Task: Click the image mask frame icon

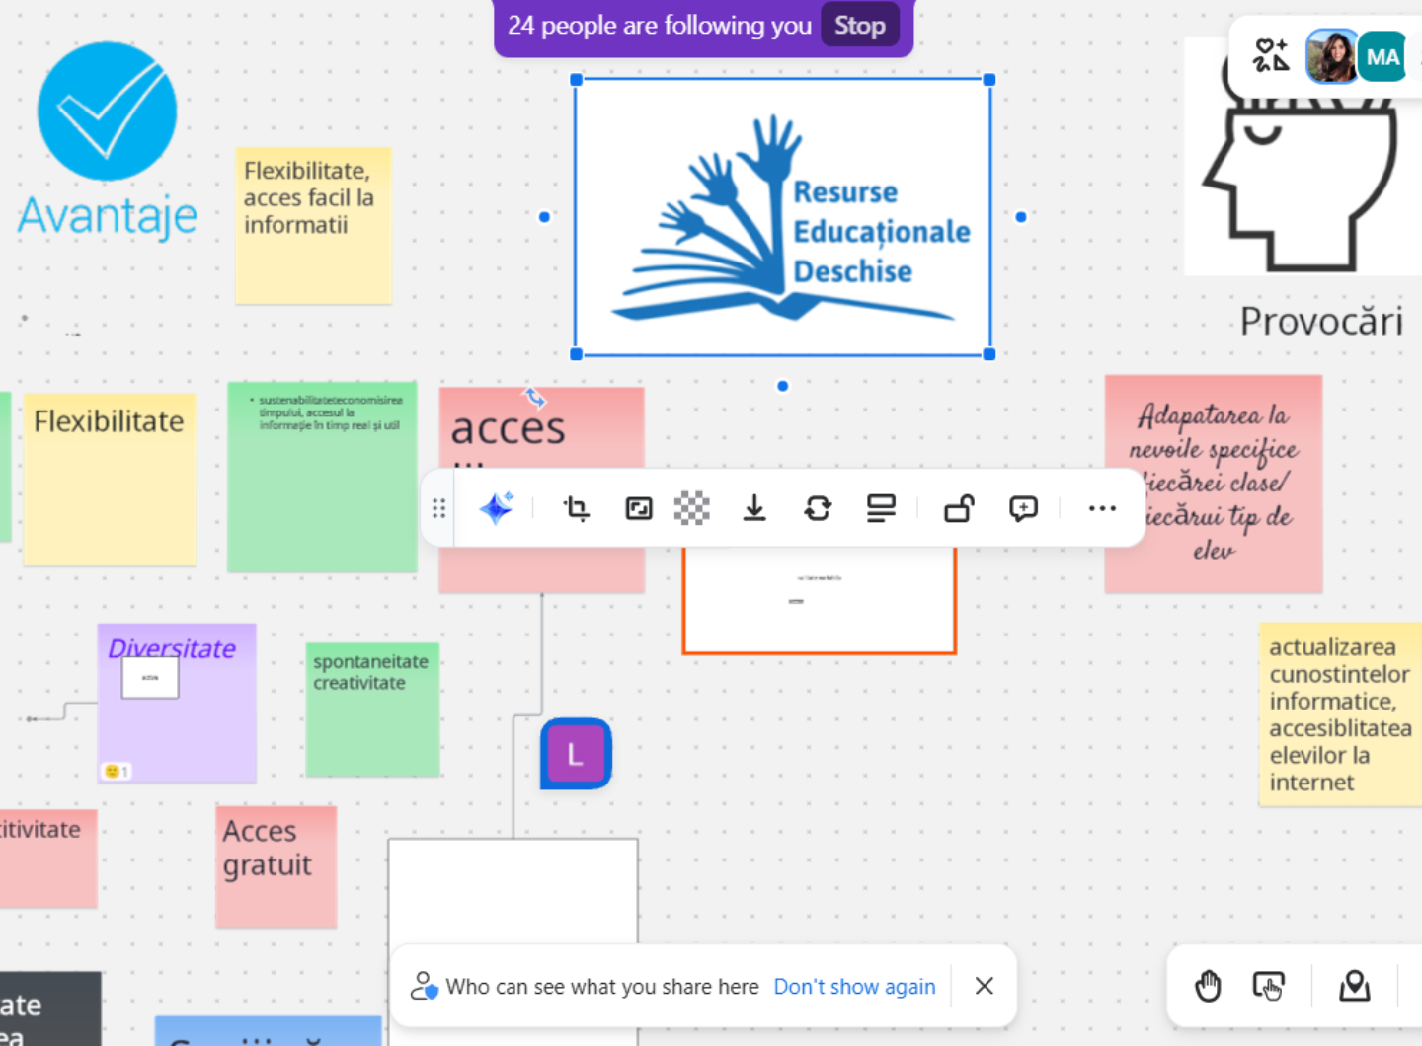Action: tap(639, 508)
